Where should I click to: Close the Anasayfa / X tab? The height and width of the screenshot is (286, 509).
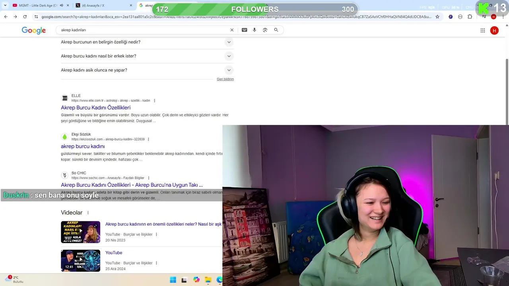point(131,6)
